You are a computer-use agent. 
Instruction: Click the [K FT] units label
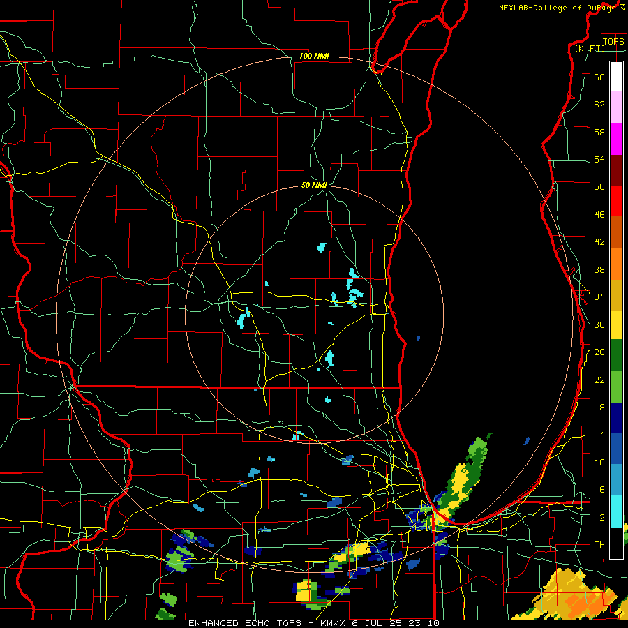pos(590,49)
